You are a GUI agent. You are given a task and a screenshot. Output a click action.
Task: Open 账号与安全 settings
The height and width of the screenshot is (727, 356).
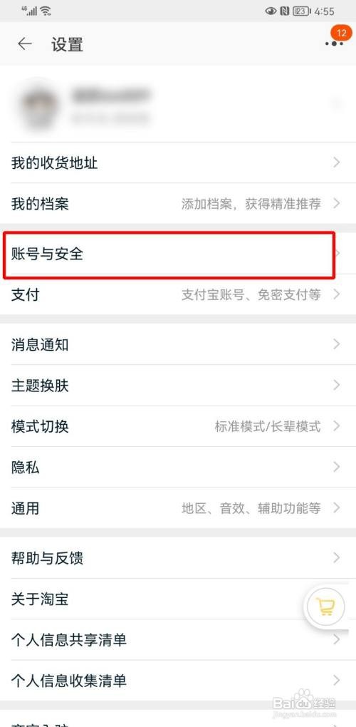click(x=178, y=254)
